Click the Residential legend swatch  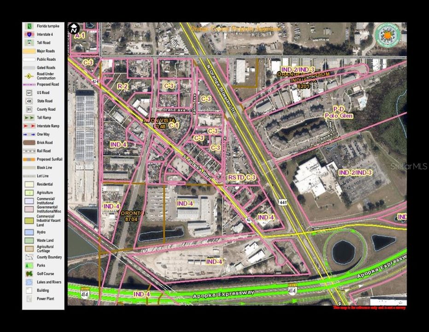click(29, 184)
